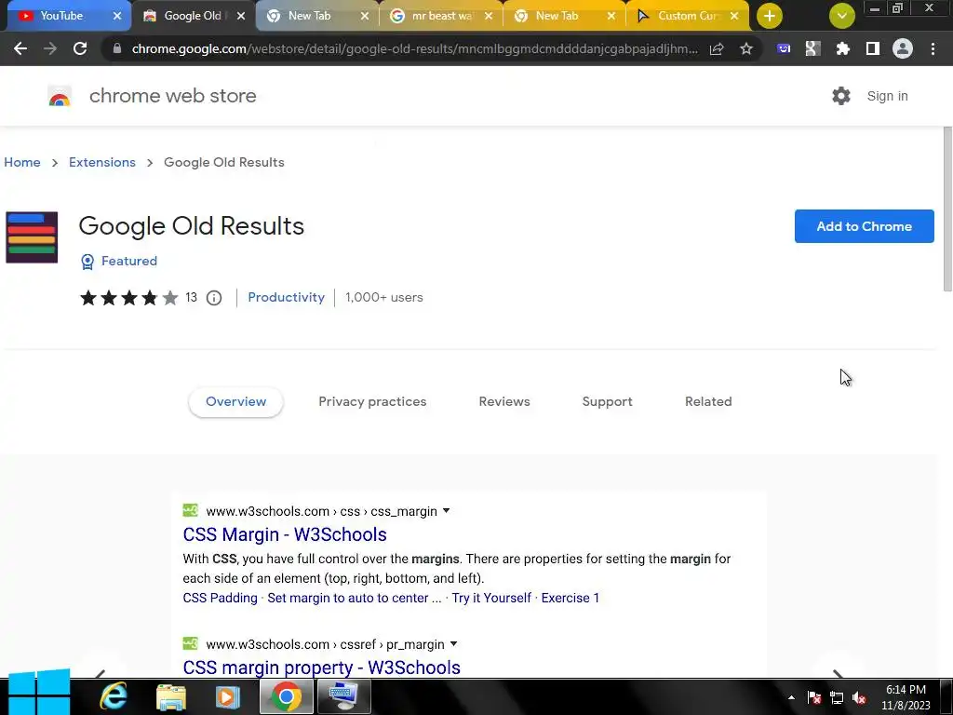Open the Reviews tab
The image size is (953, 715).
(504, 402)
